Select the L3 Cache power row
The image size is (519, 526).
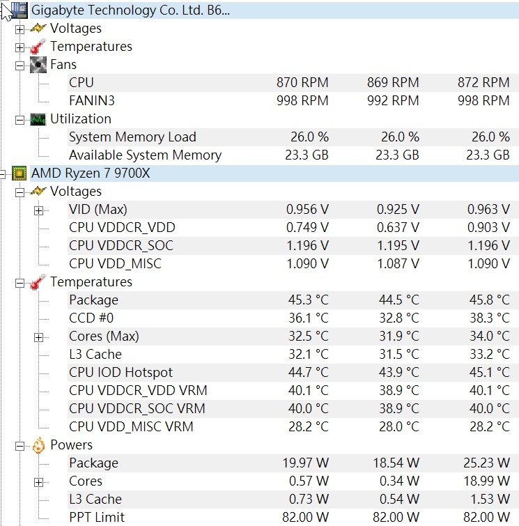click(293, 499)
